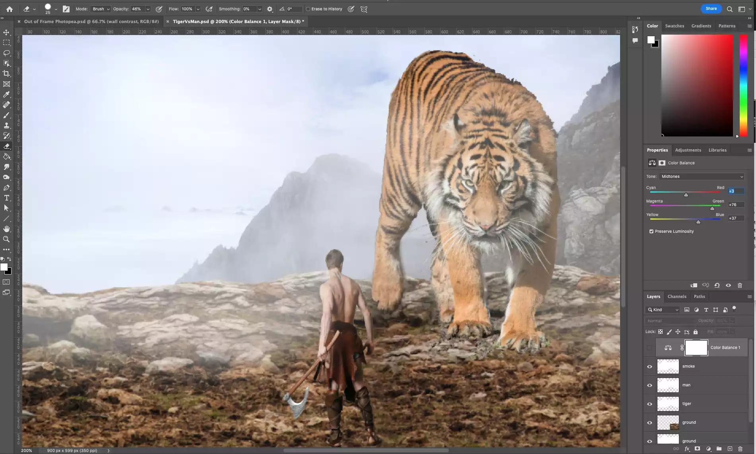756x454 pixels.
Task: Enable Erase to History checkbox
Action: pos(308,9)
